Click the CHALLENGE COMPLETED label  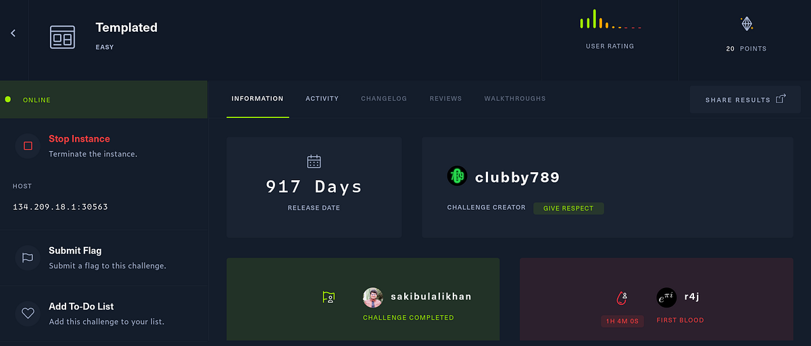click(408, 318)
